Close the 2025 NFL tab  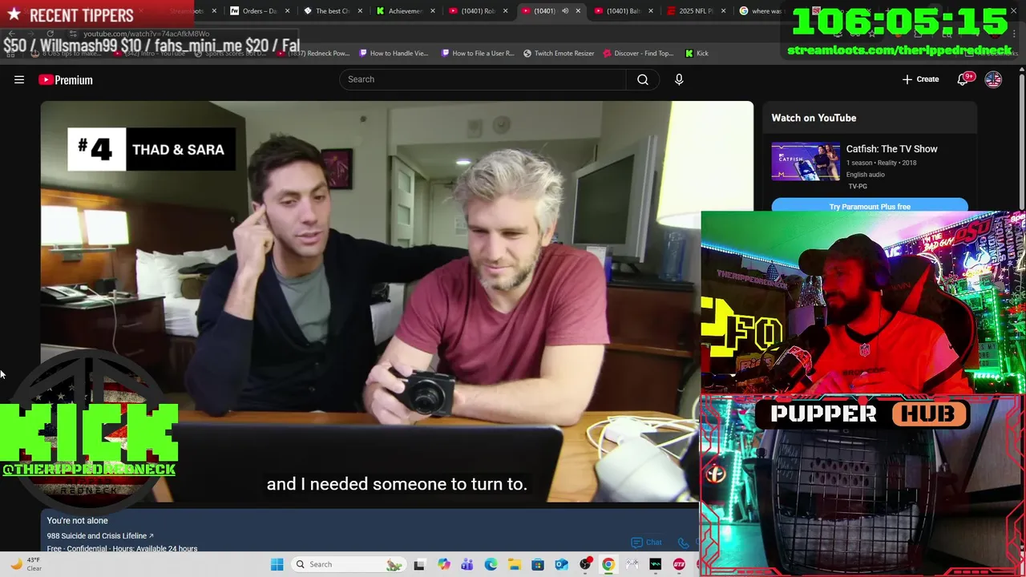click(724, 11)
